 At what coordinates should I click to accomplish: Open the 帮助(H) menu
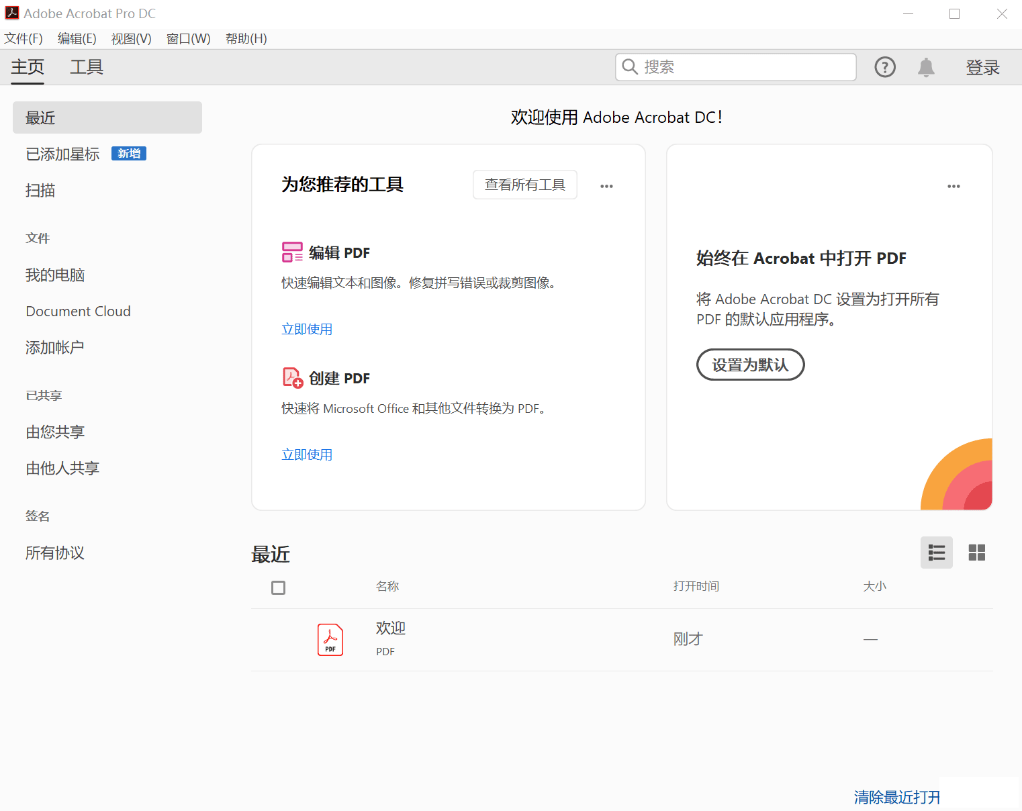click(x=246, y=39)
